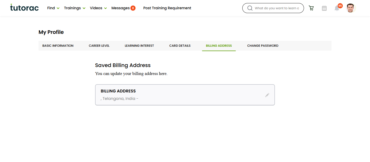Click the '65' notification count badge

point(340,6)
